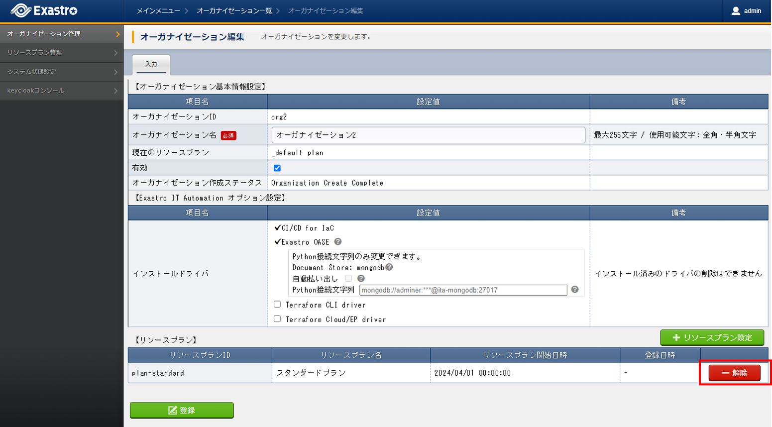
Task: Click help icon beside 自動払い出し
Action: click(361, 279)
